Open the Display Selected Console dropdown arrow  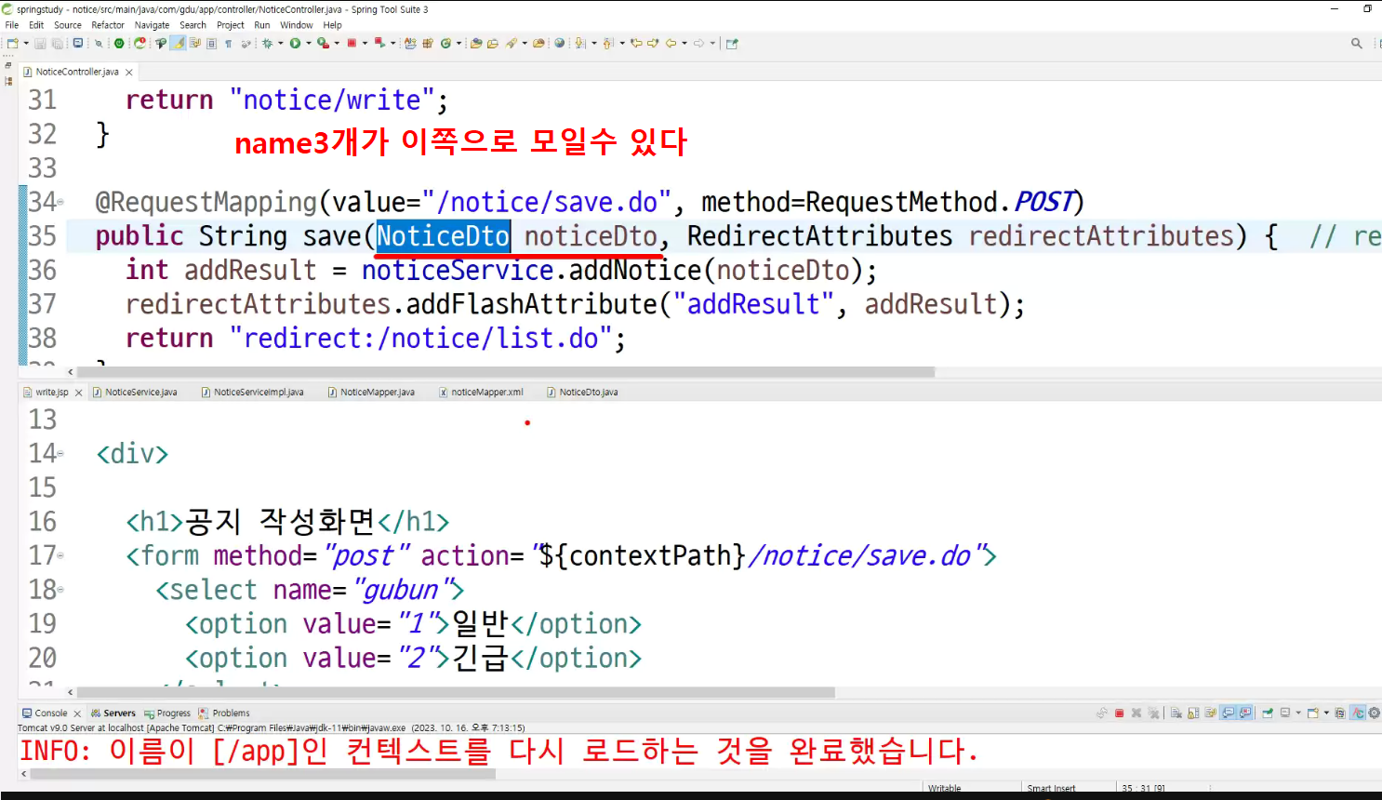click(1298, 713)
